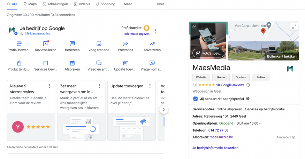This screenshot has width=305, height=159.
Task: Click the Y reviewer avatar
Action: click(18, 127)
